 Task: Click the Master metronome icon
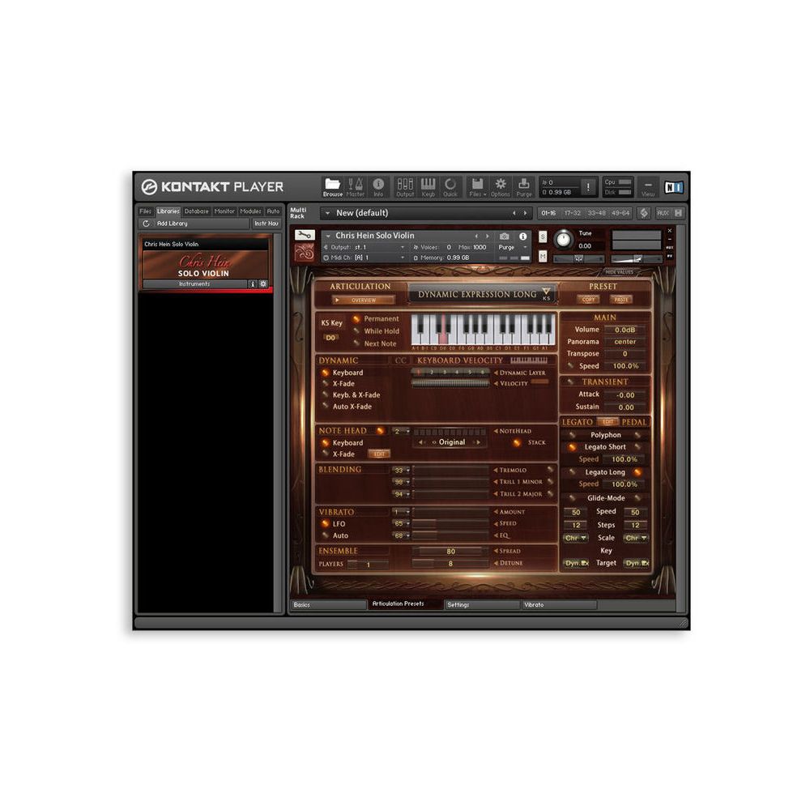click(356, 187)
